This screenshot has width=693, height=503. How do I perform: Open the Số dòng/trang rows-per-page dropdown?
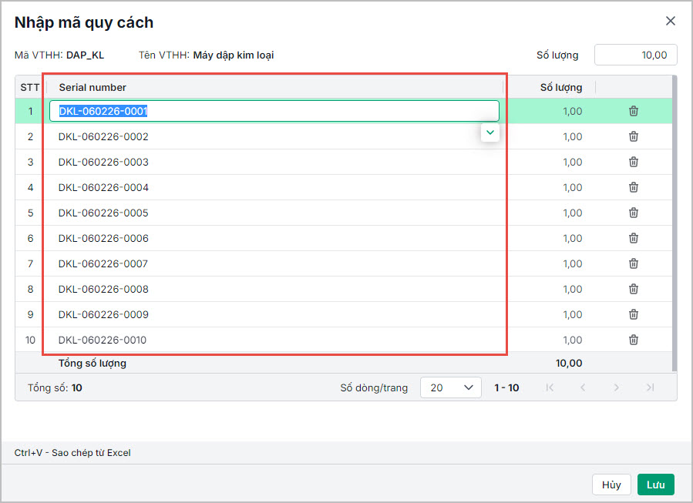[x=450, y=387]
